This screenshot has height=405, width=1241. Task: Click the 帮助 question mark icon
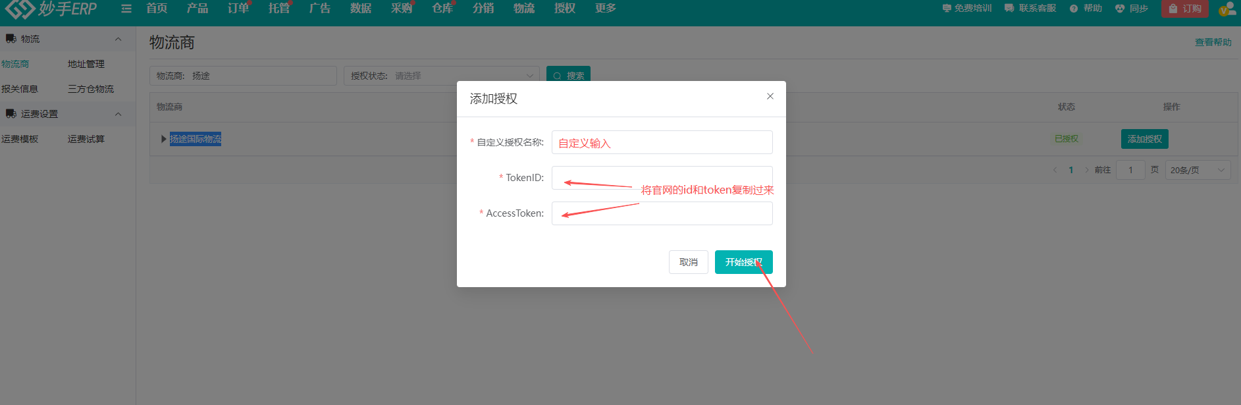[x=1074, y=9]
